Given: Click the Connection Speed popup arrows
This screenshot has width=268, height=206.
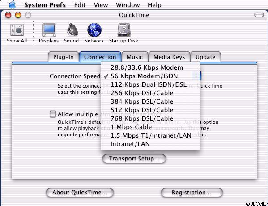Looking at the screenshot, I should 196,76.
